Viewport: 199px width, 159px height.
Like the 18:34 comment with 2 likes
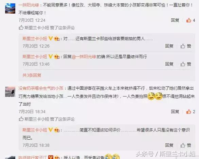point(188,112)
